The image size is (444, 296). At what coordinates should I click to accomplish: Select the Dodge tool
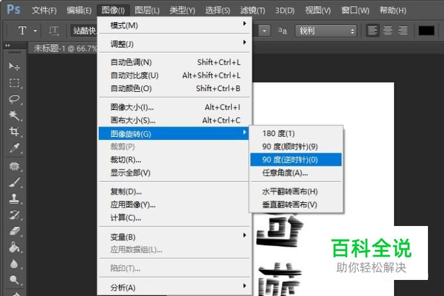[14, 280]
